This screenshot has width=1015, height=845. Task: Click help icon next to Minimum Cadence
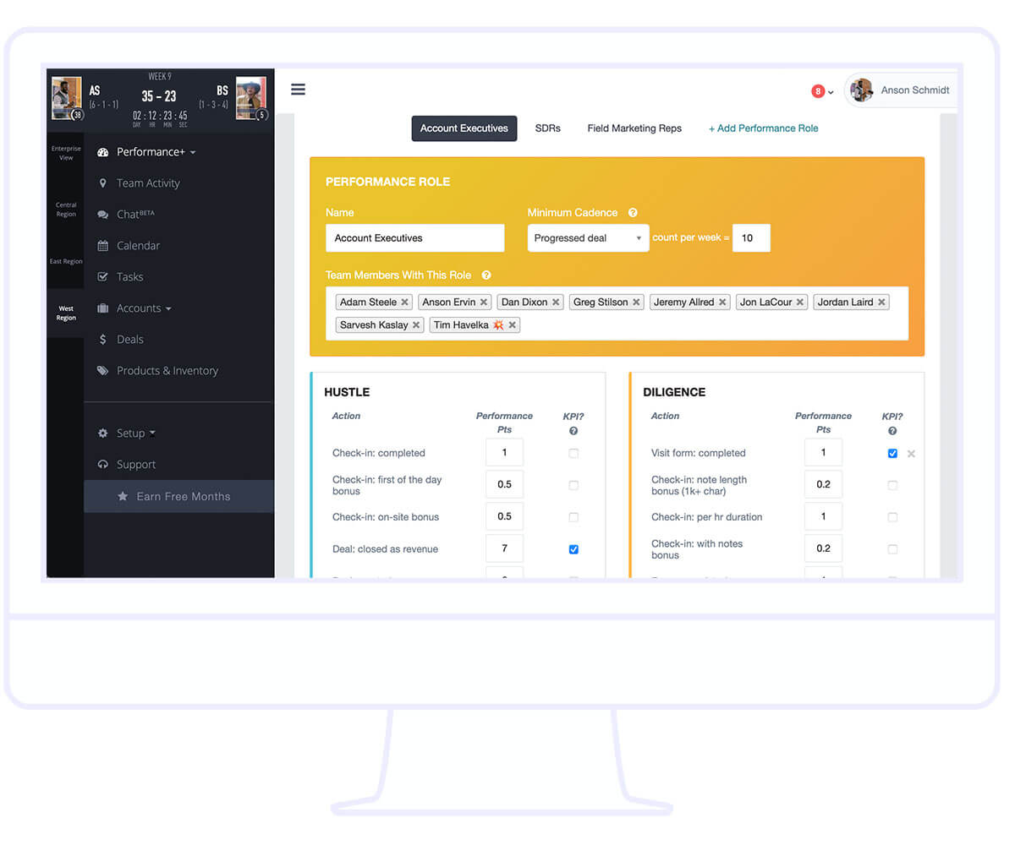click(633, 213)
